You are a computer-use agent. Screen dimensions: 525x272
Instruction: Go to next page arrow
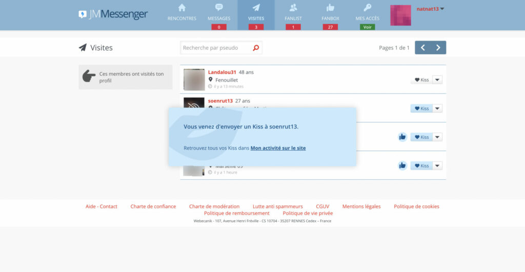[438, 48]
